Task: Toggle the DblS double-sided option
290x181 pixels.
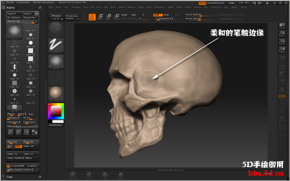Action: click(x=18, y=146)
